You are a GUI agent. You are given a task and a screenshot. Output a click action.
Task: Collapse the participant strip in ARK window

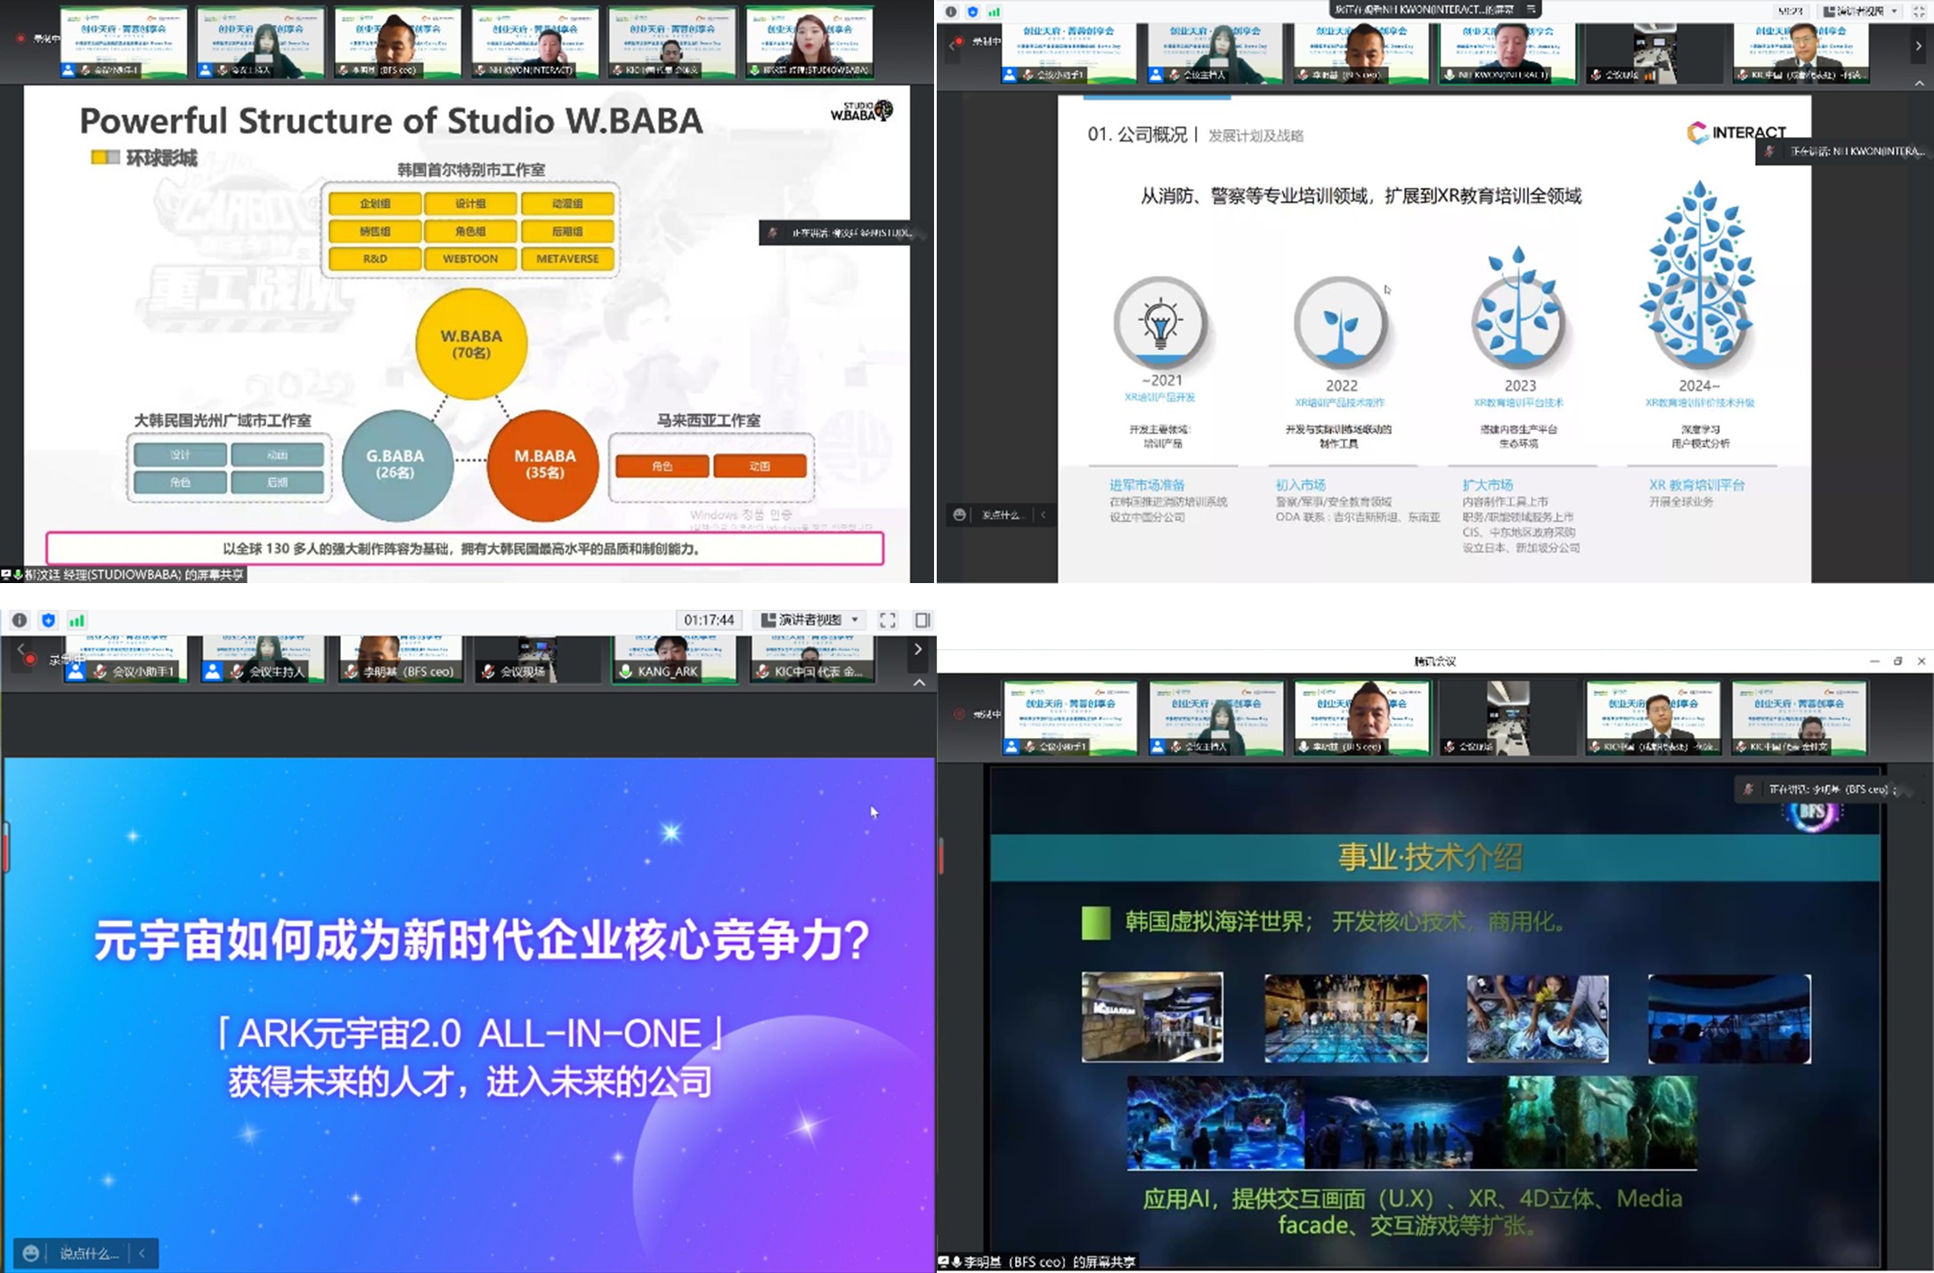[x=919, y=682]
